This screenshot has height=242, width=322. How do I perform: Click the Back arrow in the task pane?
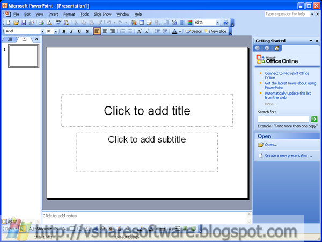[x=257, y=48]
